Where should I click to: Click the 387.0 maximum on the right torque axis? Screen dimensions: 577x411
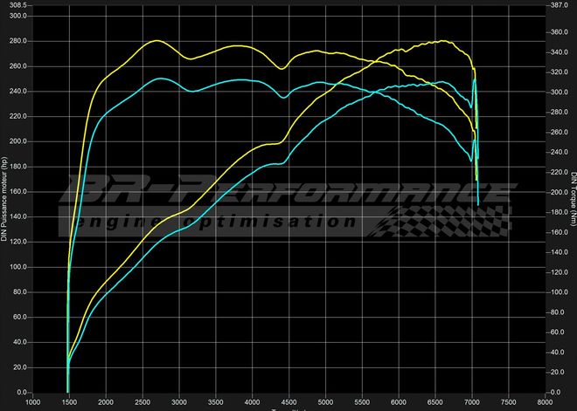tap(559, 4)
